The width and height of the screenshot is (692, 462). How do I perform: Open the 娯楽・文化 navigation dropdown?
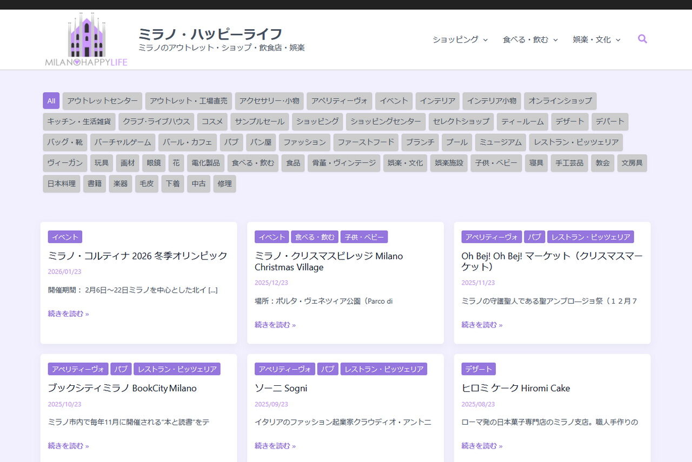point(596,39)
